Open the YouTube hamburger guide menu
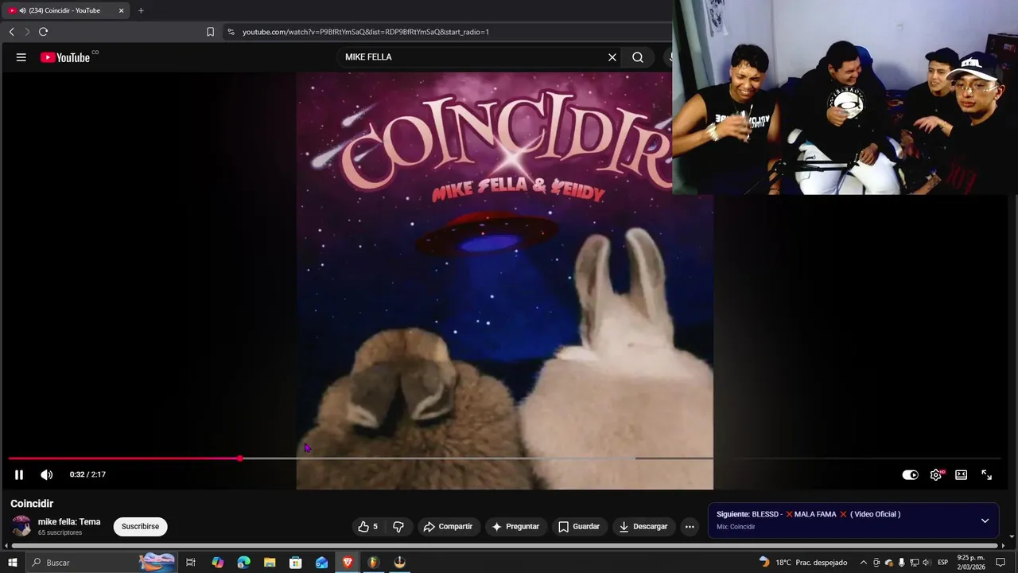Viewport: 1018px width, 573px height. [x=21, y=57]
